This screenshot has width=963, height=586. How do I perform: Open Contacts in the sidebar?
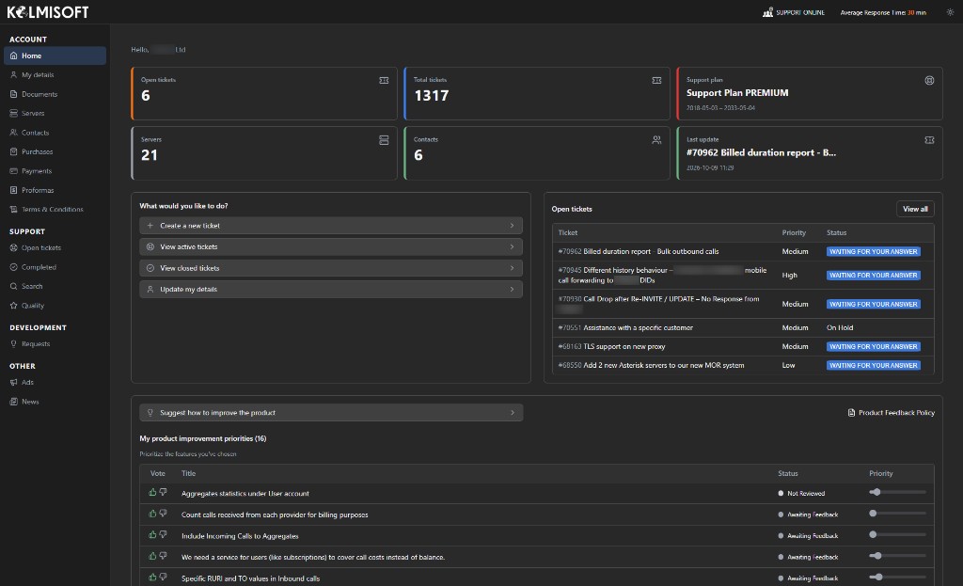pos(55,133)
